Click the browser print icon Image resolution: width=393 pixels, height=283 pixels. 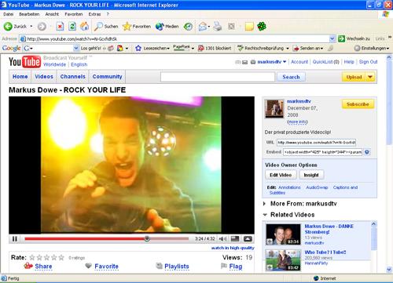tap(217, 26)
